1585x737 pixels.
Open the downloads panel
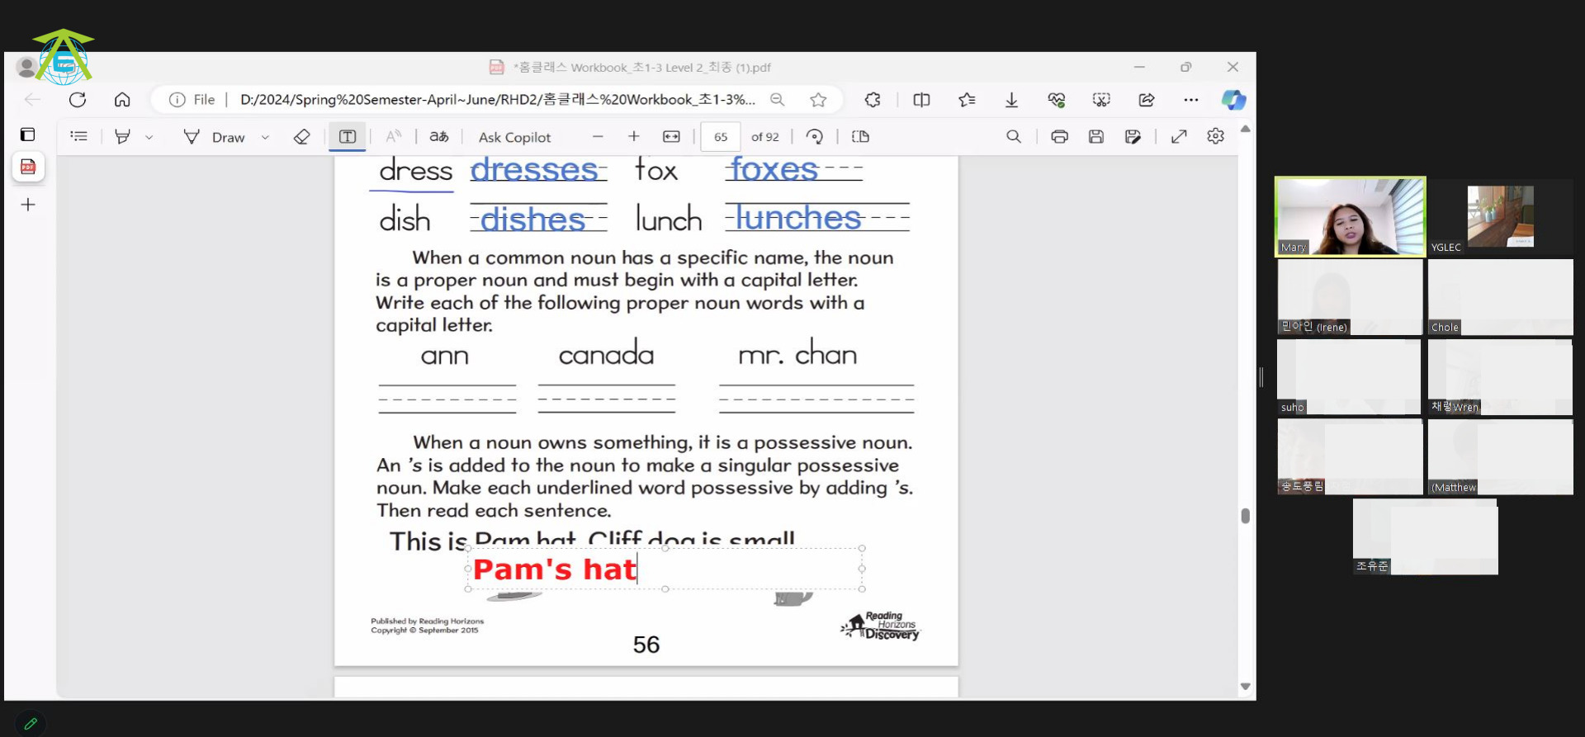[x=1011, y=100]
